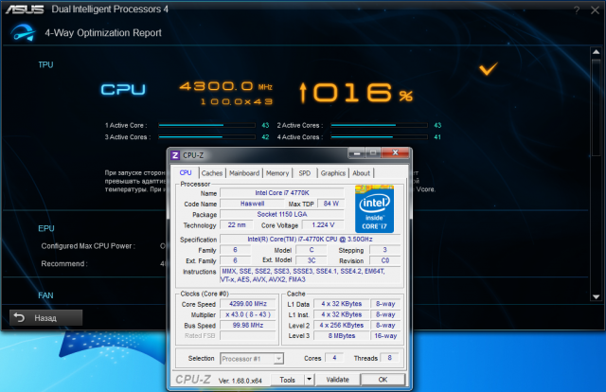Click the 4 Active Cores ratio bar
This screenshot has width=606, height=392.
379,137
